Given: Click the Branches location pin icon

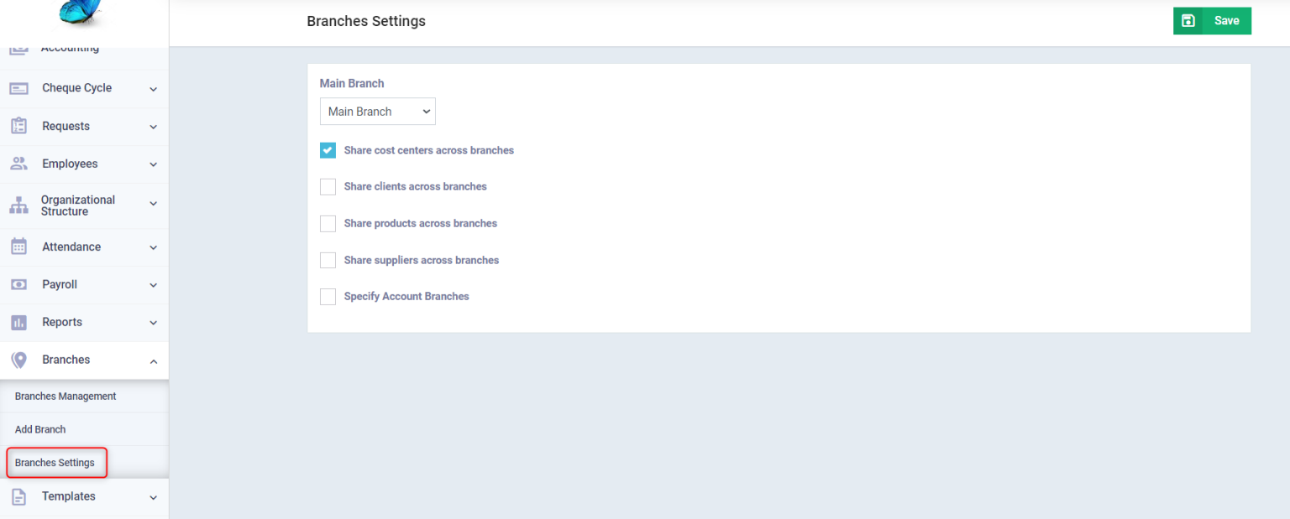Looking at the screenshot, I should (x=18, y=360).
